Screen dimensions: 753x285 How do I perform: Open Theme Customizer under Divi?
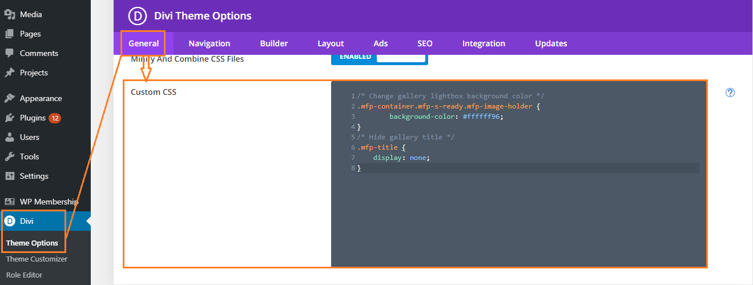pos(37,259)
